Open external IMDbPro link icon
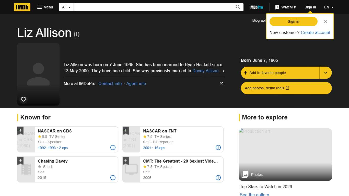Viewport: 349px width, 196px height. point(222,84)
